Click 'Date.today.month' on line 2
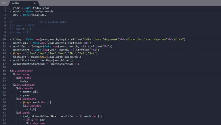This screenshot has width=221, height=125. (40, 11)
